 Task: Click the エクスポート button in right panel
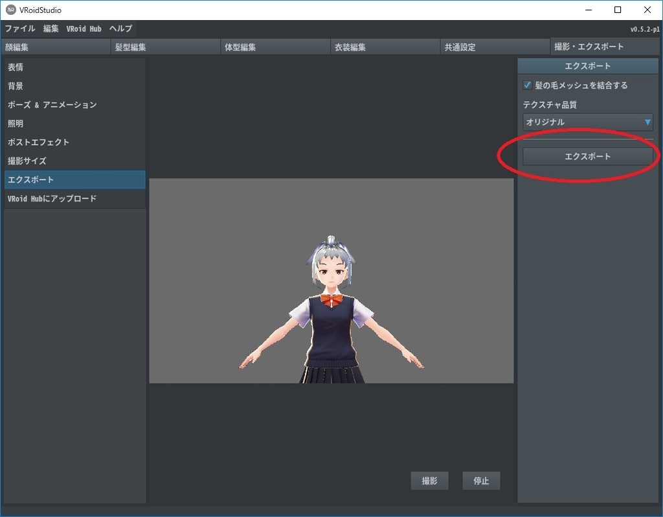(588, 157)
